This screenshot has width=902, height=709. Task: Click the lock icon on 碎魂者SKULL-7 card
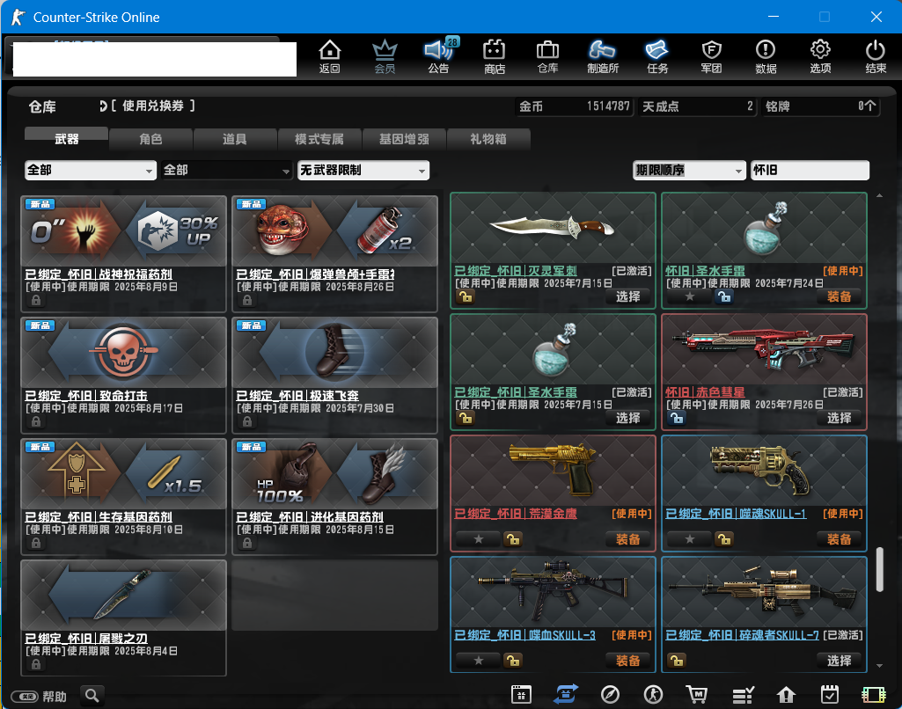click(677, 661)
